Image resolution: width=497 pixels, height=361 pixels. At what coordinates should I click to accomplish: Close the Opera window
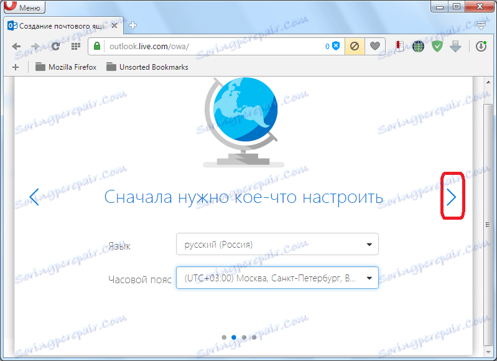480,6
